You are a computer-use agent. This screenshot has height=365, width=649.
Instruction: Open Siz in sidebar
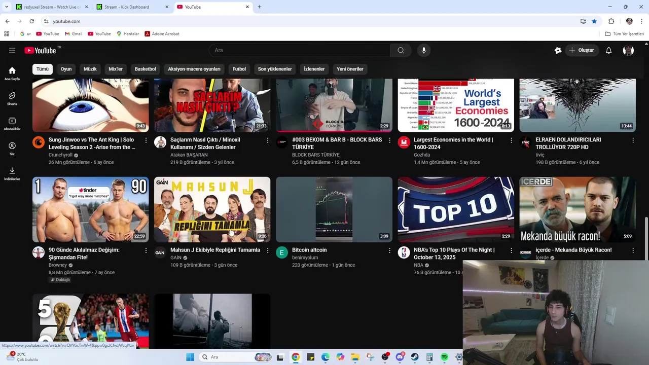pos(12,149)
